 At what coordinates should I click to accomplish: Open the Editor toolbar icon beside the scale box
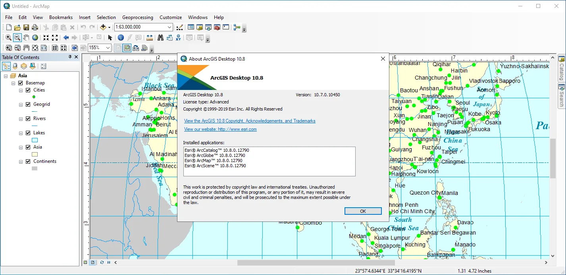180,27
